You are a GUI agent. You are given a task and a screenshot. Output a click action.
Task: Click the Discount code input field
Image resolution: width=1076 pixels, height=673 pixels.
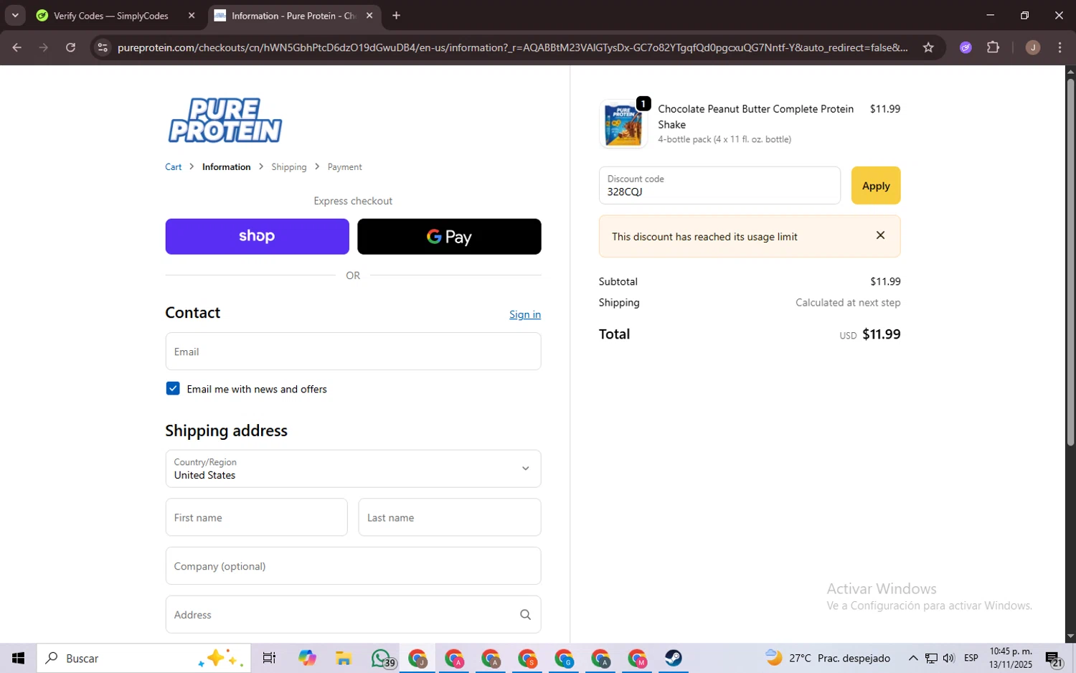[719, 186]
